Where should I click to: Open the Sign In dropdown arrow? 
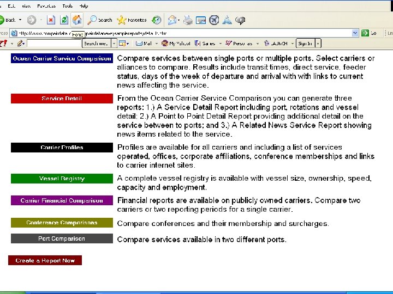(x=318, y=44)
